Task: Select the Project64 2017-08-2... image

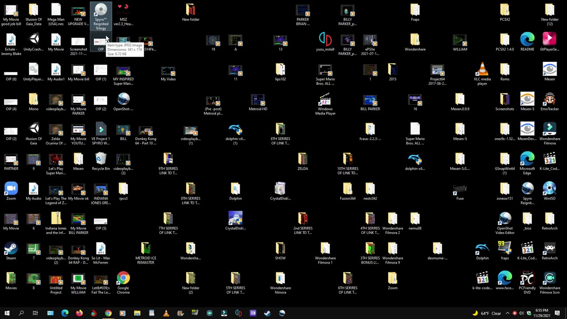Action: pos(437,74)
